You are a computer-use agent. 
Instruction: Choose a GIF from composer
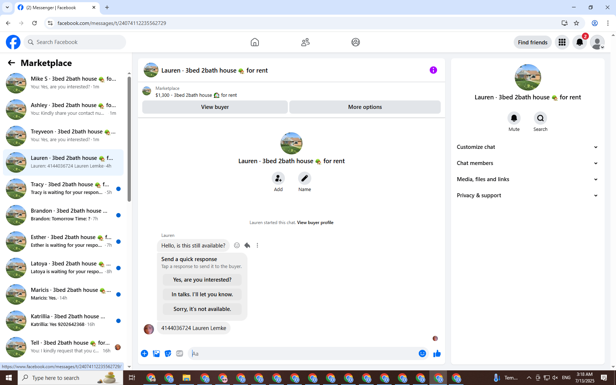[x=180, y=353]
